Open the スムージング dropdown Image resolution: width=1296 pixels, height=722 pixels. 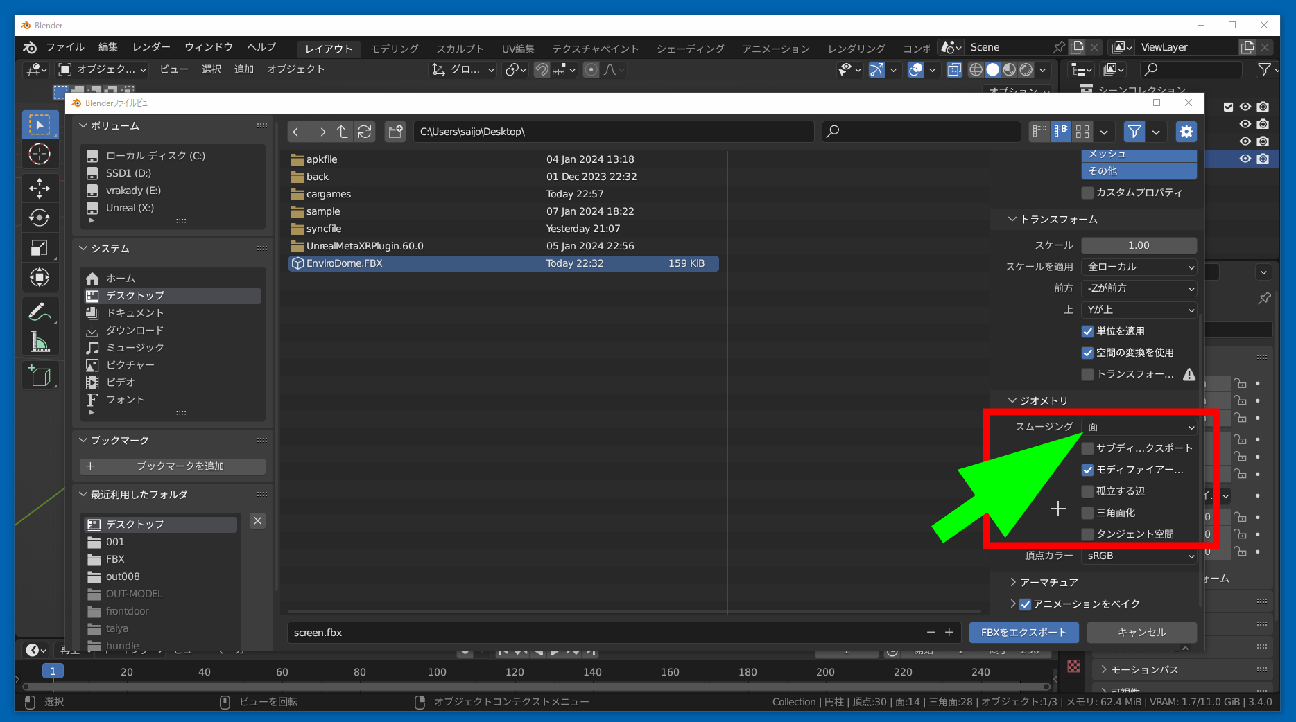(x=1139, y=427)
